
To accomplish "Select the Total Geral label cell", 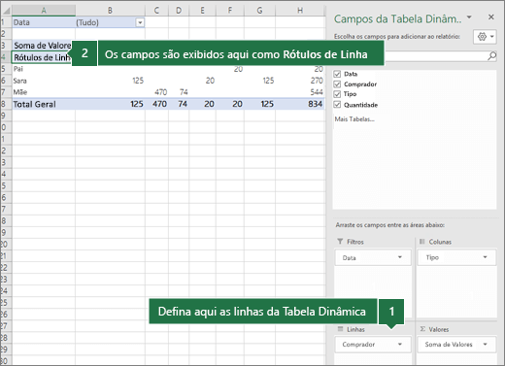I will (44, 104).
